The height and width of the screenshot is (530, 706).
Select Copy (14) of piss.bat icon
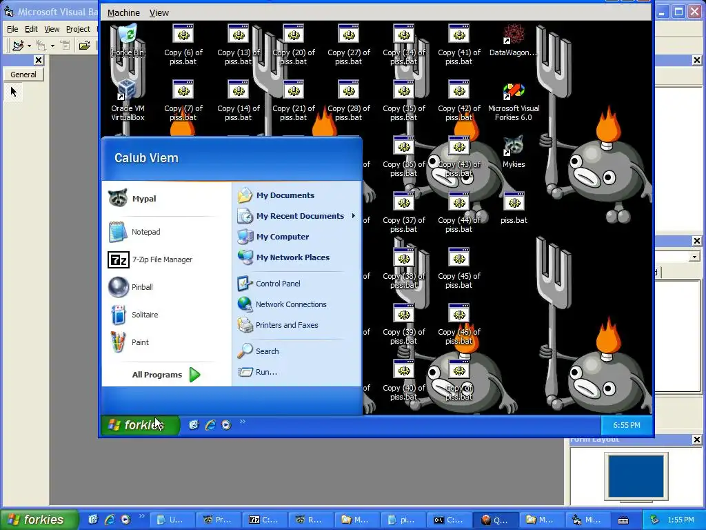click(x=238, y=101)
